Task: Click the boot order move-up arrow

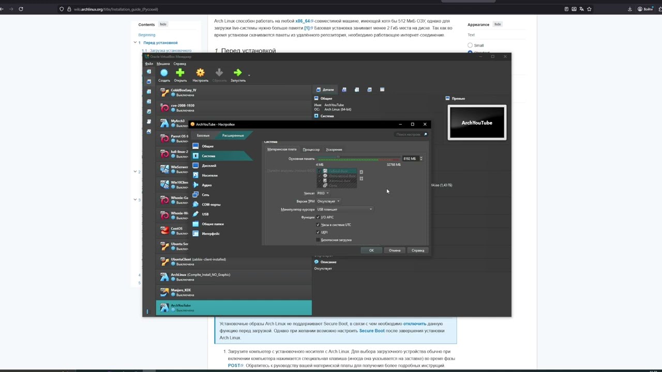Action: (x=361, y=172)
